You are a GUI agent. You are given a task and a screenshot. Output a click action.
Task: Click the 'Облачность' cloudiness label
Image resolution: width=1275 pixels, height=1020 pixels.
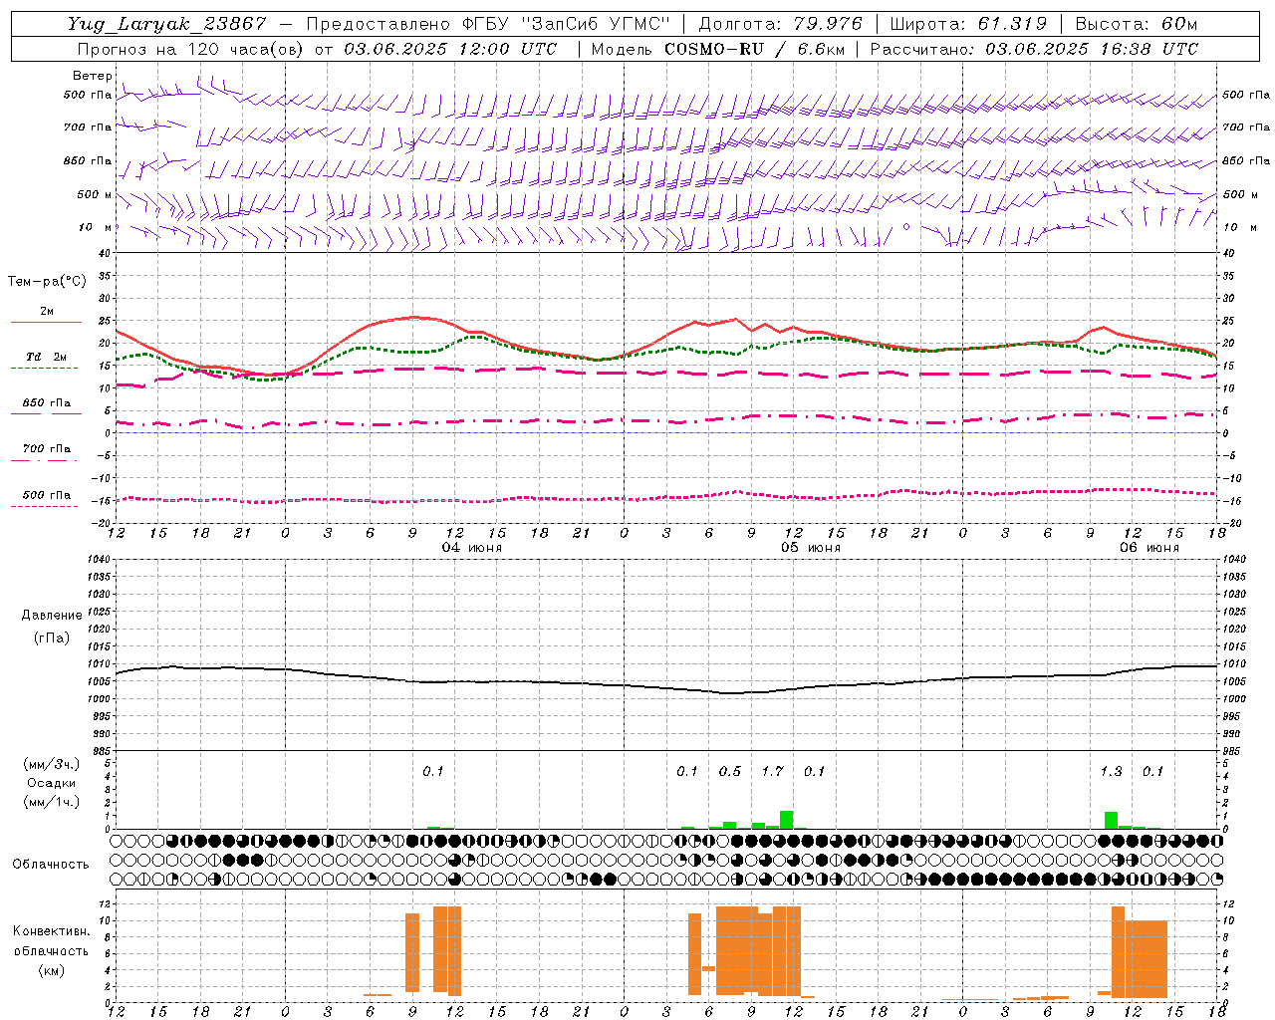[x=51, y=864]
